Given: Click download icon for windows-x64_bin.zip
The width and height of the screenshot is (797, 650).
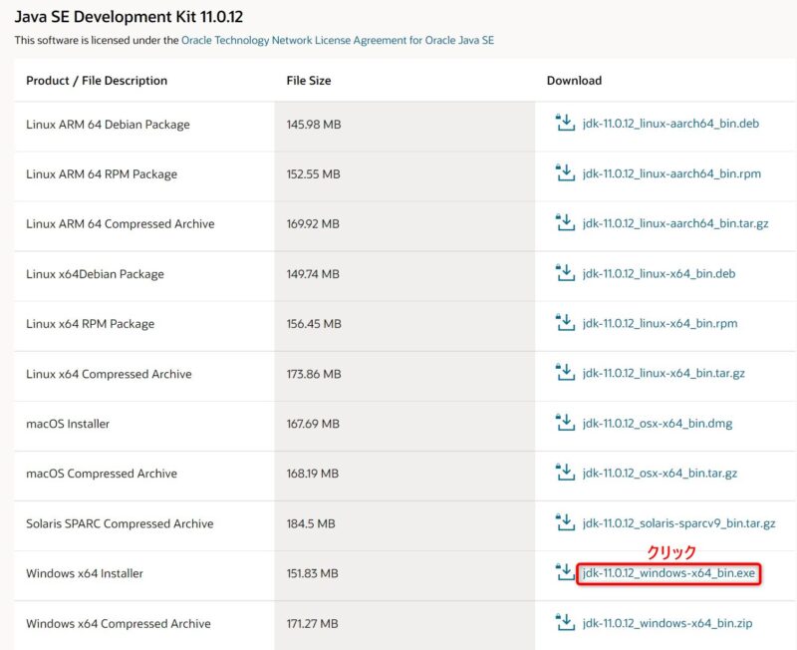Looking at the screenshot, I should [x=565, y=622].
